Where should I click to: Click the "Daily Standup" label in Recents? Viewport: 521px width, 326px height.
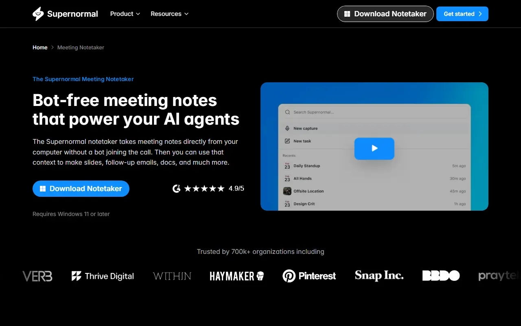tap(306, 166)
